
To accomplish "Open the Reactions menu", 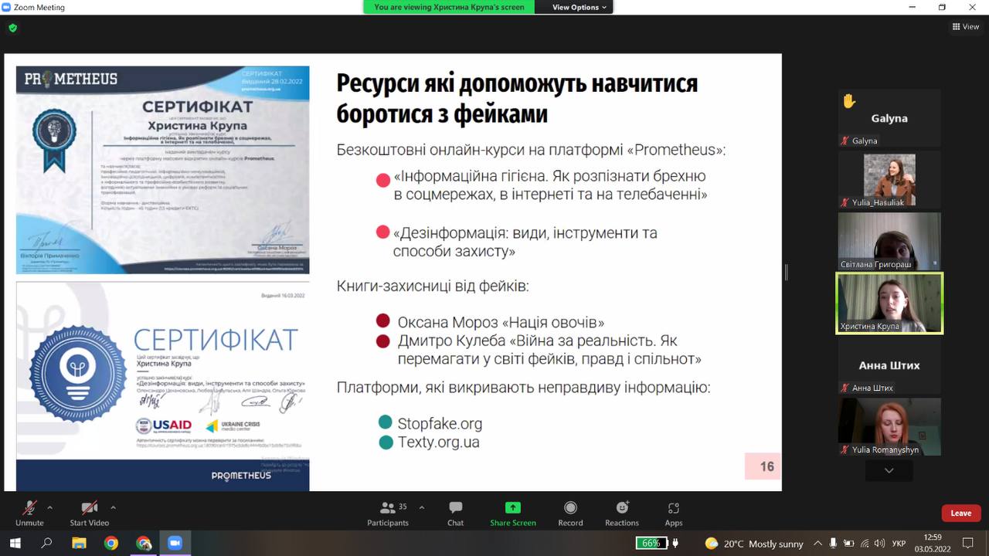I will [622, 508].
